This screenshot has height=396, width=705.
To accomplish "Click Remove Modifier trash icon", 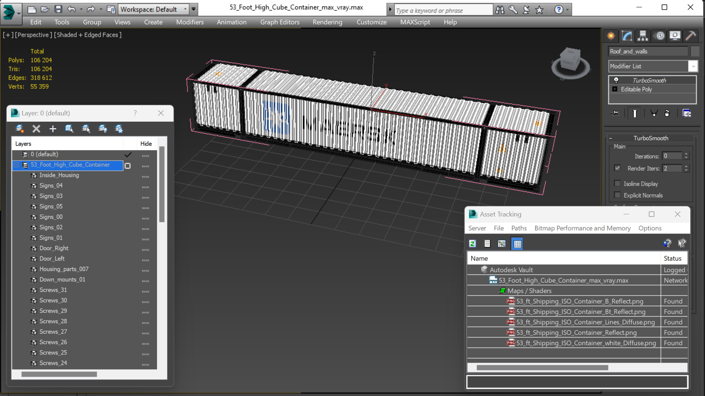I will tap(667, 113).
